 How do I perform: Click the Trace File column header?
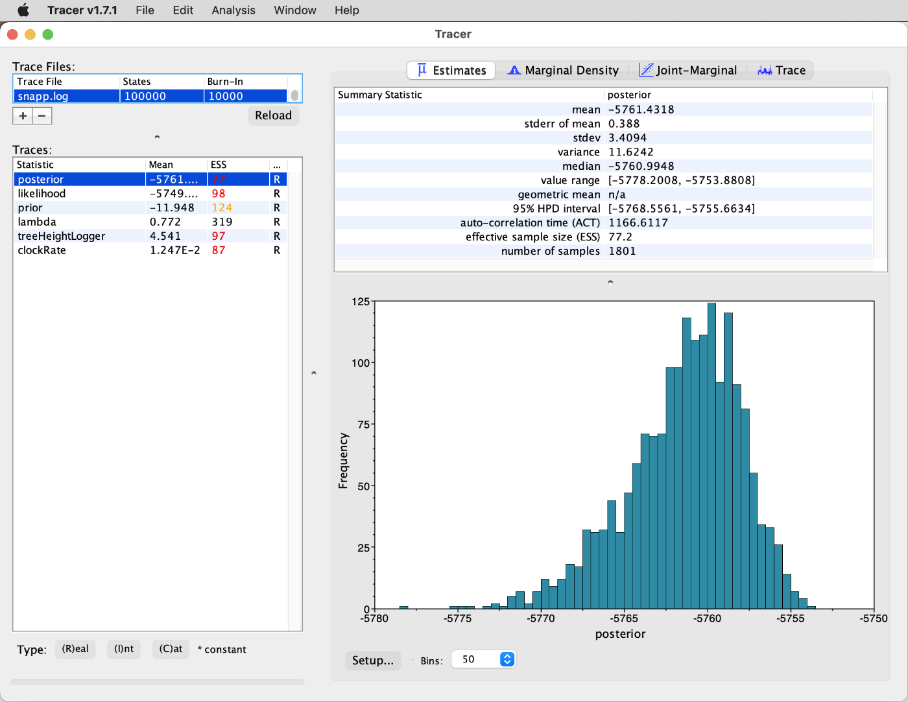click(66, 82)
